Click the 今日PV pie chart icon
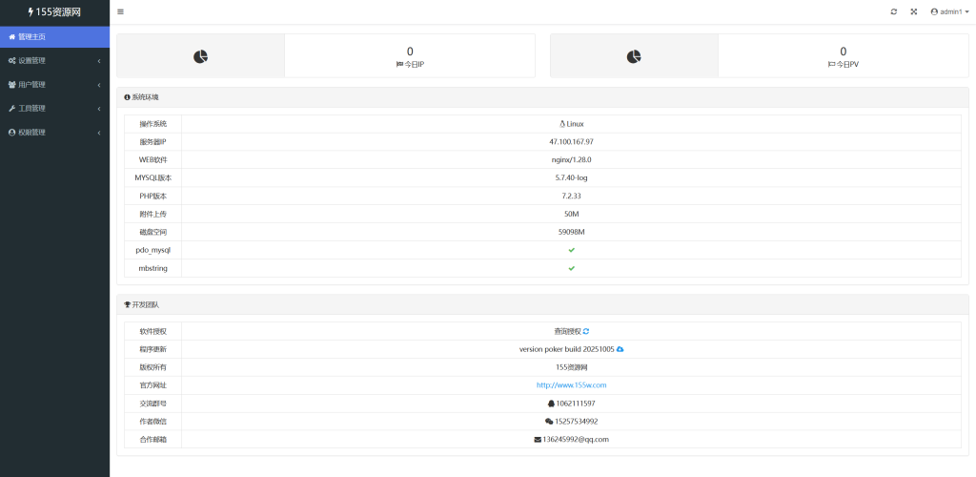Screen dimensions: 976x477 pos(634,56)
